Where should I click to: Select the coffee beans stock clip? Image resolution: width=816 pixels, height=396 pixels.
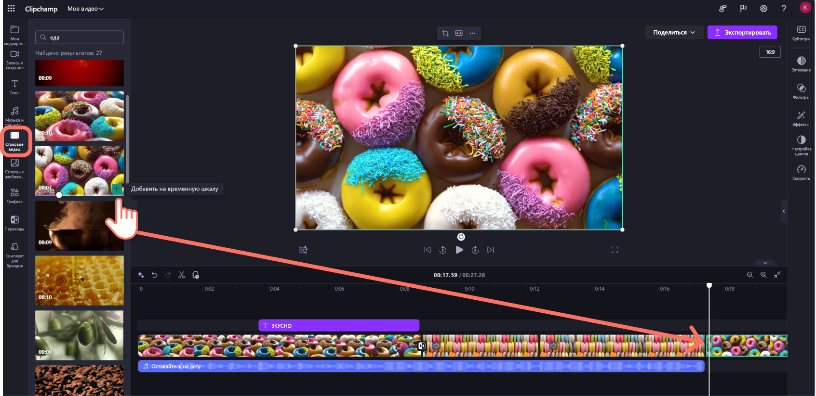pyautogui.click(x=80, y=380)
